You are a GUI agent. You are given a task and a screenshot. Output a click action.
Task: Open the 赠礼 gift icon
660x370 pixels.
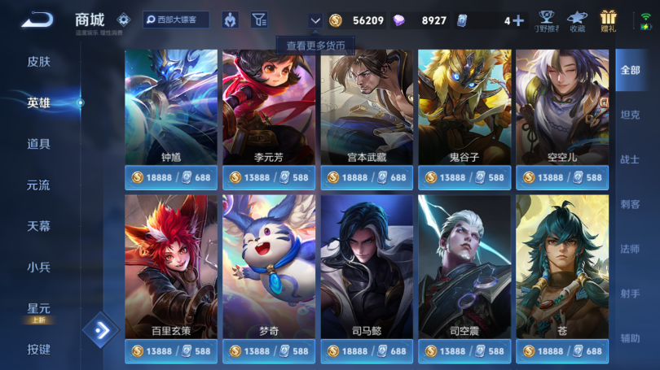click(608, 21)
